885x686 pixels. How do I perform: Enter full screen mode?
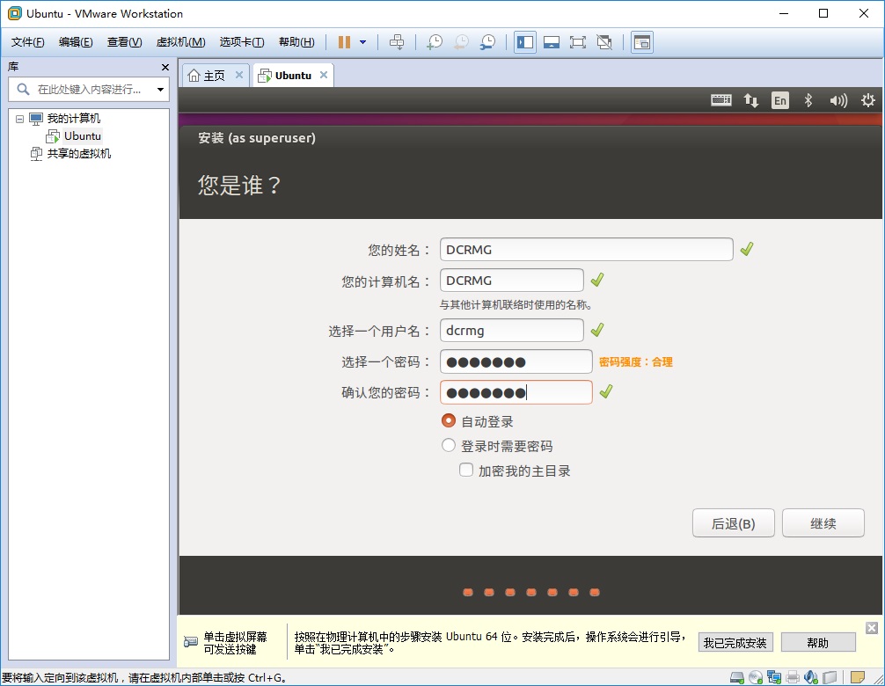click(578, 42)
